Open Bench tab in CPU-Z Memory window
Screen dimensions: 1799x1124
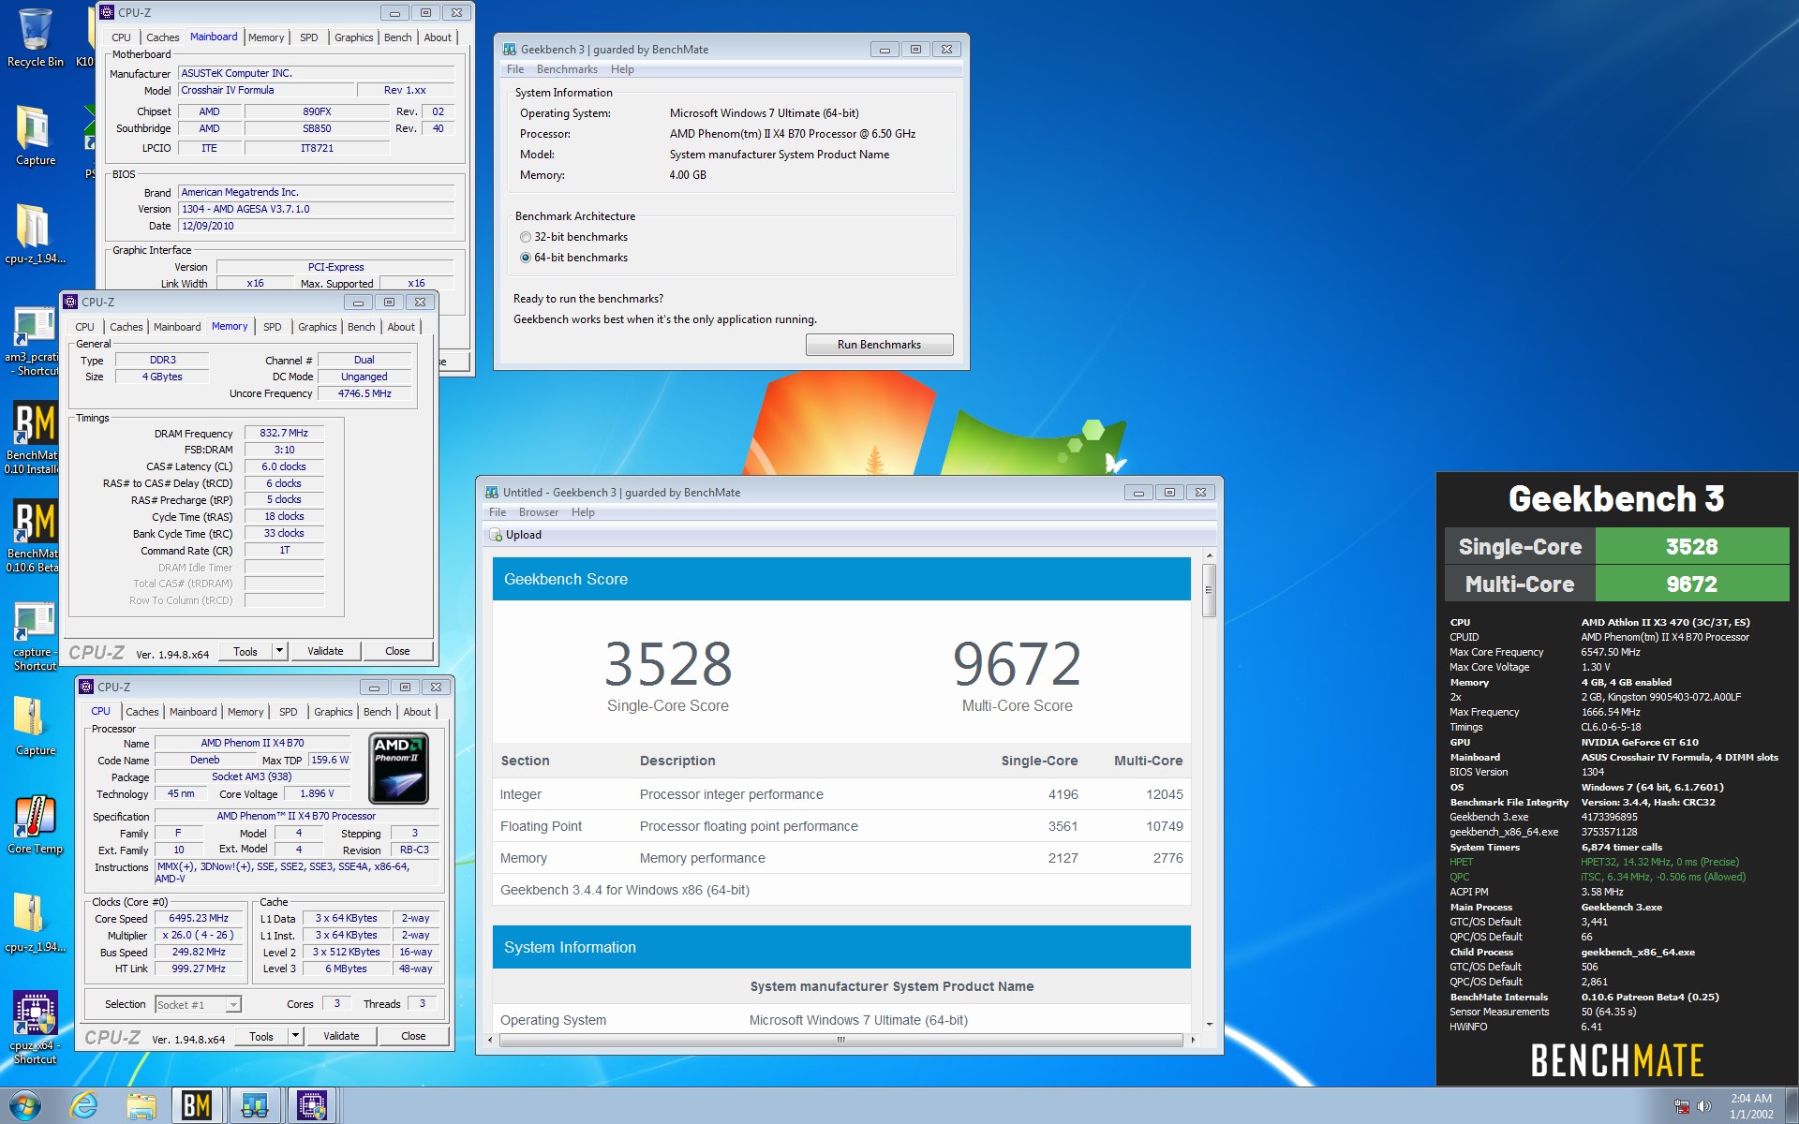point(361,327)
